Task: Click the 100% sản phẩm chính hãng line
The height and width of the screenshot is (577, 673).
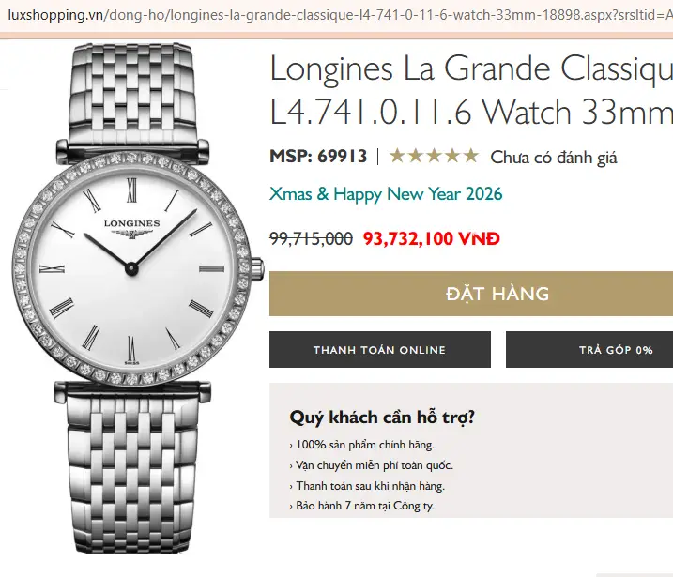Action: tap(362, 445)
